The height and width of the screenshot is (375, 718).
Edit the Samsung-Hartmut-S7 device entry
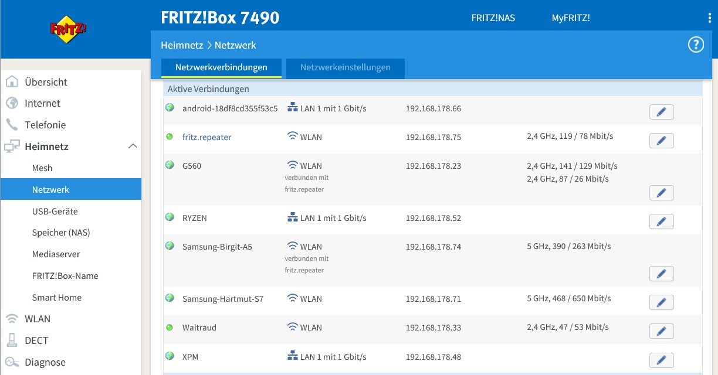[x=662, y=302]
